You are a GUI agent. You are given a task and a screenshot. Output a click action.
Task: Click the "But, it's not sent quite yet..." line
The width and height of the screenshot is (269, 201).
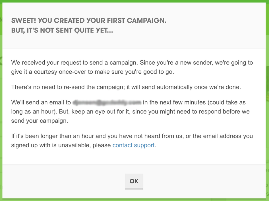coord(62,31)
